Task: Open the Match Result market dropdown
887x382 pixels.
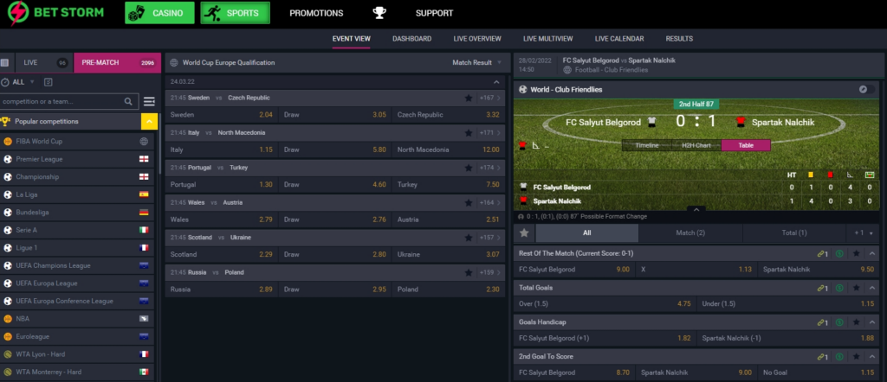Action: (x=477, y=62)
